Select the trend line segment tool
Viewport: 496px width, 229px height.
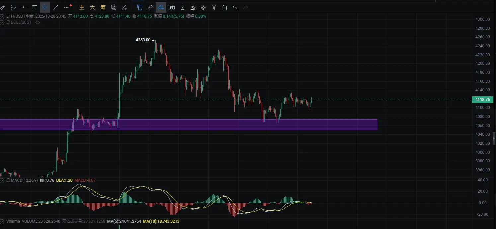(56, 7)
